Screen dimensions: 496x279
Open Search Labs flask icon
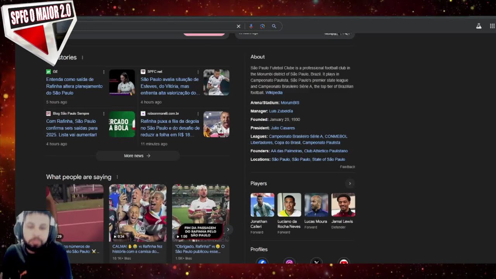[479, 26]
